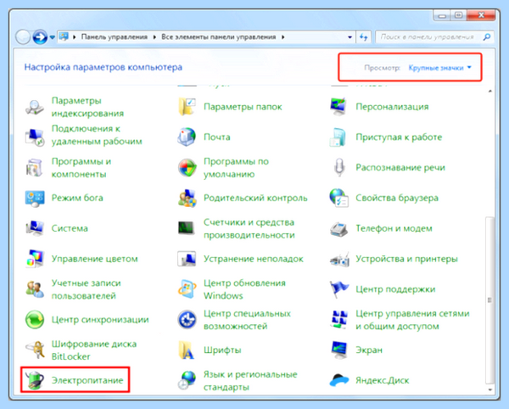
Task: Open the Система computer icon
Action: (35, 228)
